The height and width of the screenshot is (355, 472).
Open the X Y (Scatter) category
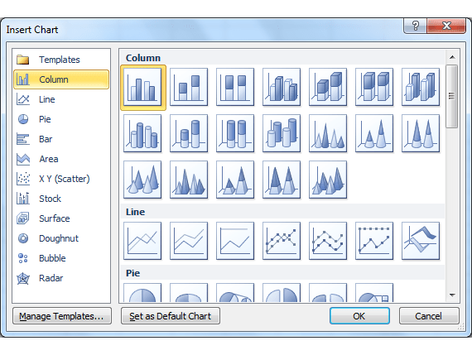pyautogui.click(x=61, y=179)
